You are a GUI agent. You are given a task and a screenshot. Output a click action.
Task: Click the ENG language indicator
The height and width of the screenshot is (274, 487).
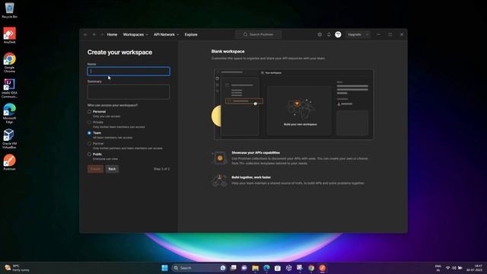click(438, 268)
